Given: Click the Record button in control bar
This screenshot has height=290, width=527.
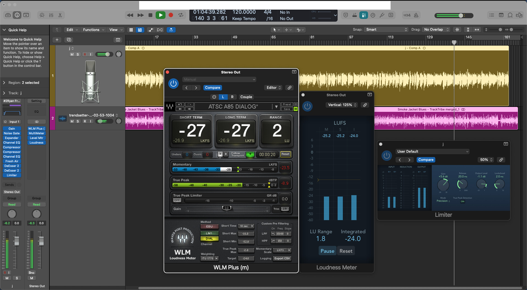Looking at the screenshot, I should (171, 15).
